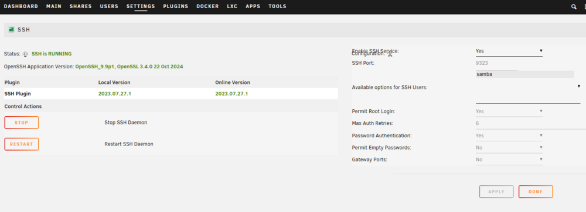Open the Shares page

(x=81, y=6)
